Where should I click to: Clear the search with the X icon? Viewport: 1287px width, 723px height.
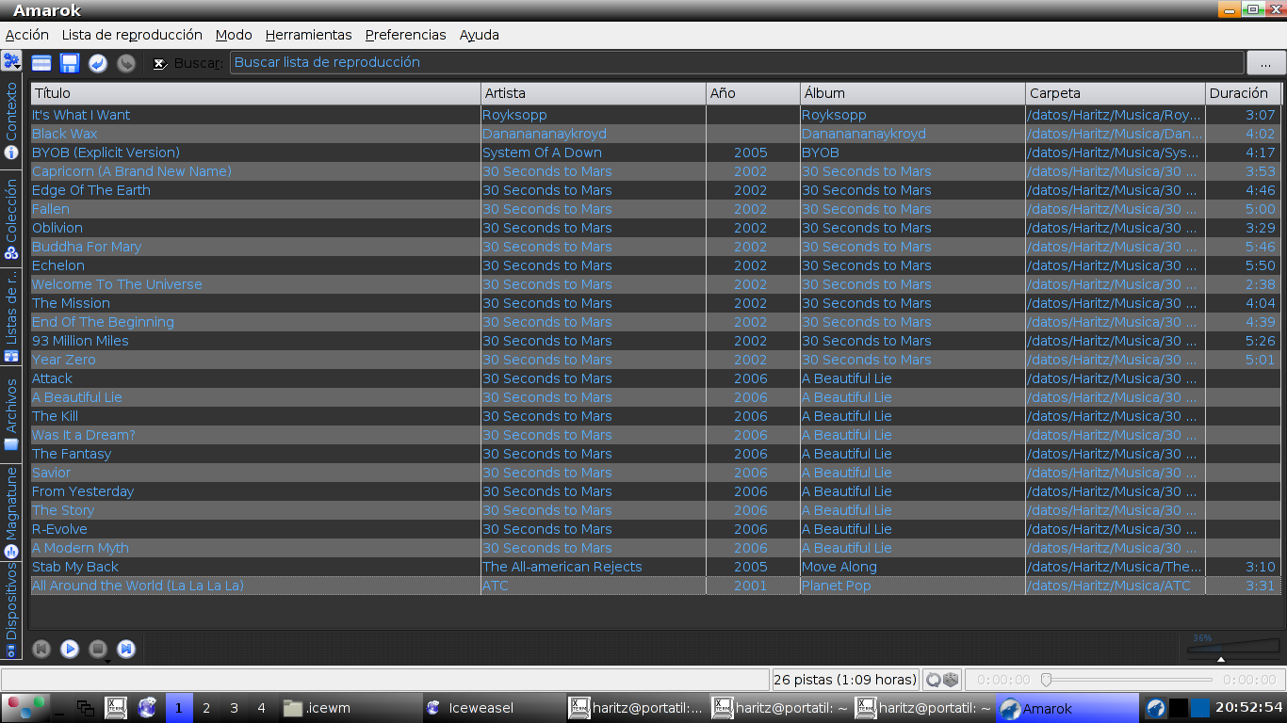click(160, 63)
